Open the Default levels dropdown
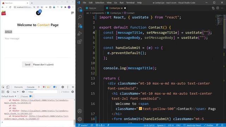The height and width of the screenshot is (127, 226). [x=9, y=96]
